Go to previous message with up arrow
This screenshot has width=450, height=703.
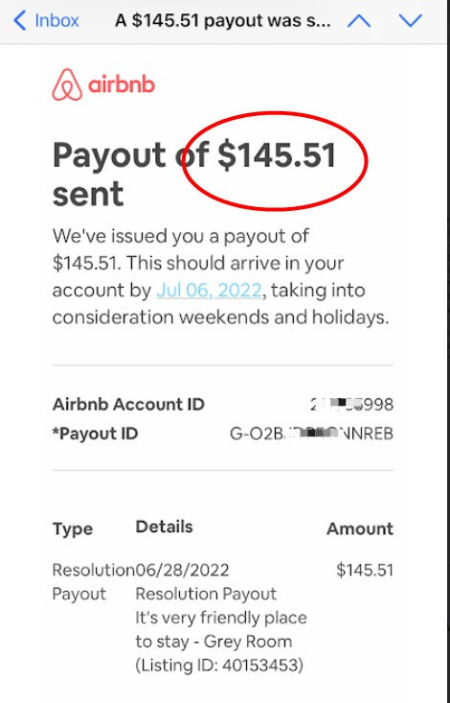point(359,21)
